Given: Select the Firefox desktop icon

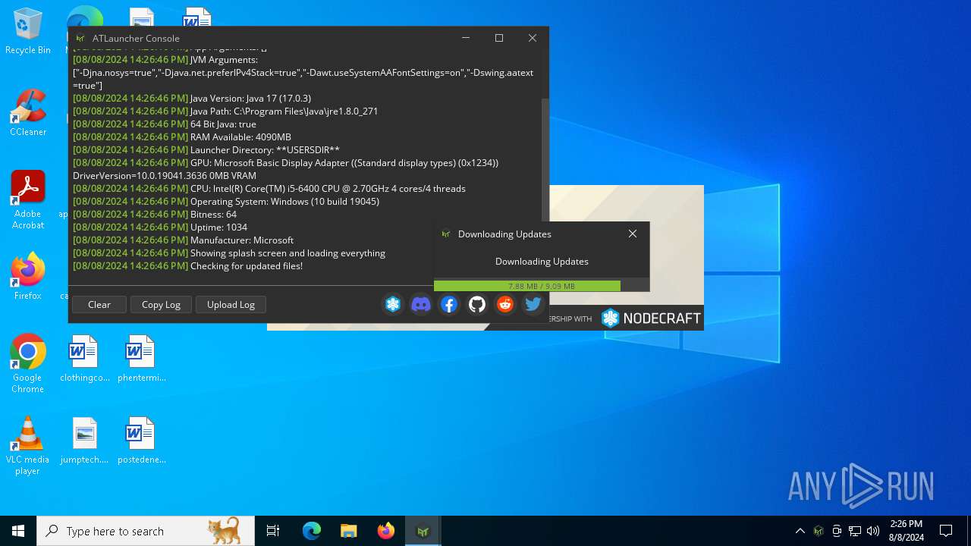Looking at the screenshot, I should pyautogui.click(x=28, y=277).
